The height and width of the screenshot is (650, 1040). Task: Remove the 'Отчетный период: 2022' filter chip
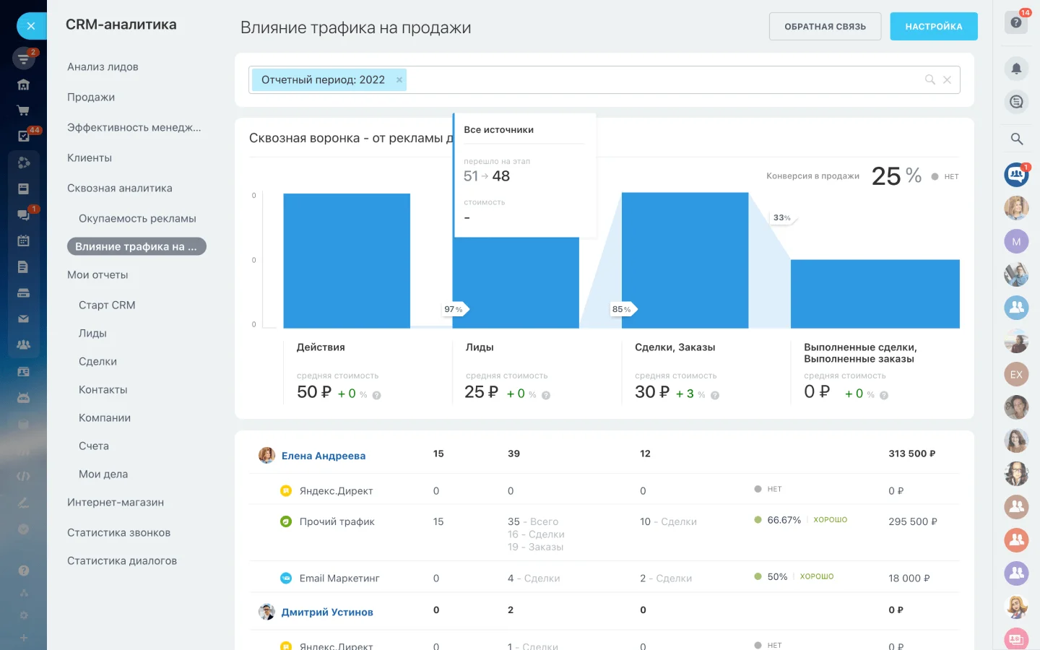click(399, 79)
